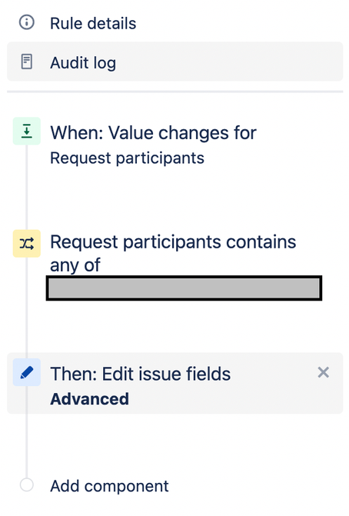This screenshot has height=516, width=349.
Task: Choose Add component at the rule's end
Action: point(109,486)
